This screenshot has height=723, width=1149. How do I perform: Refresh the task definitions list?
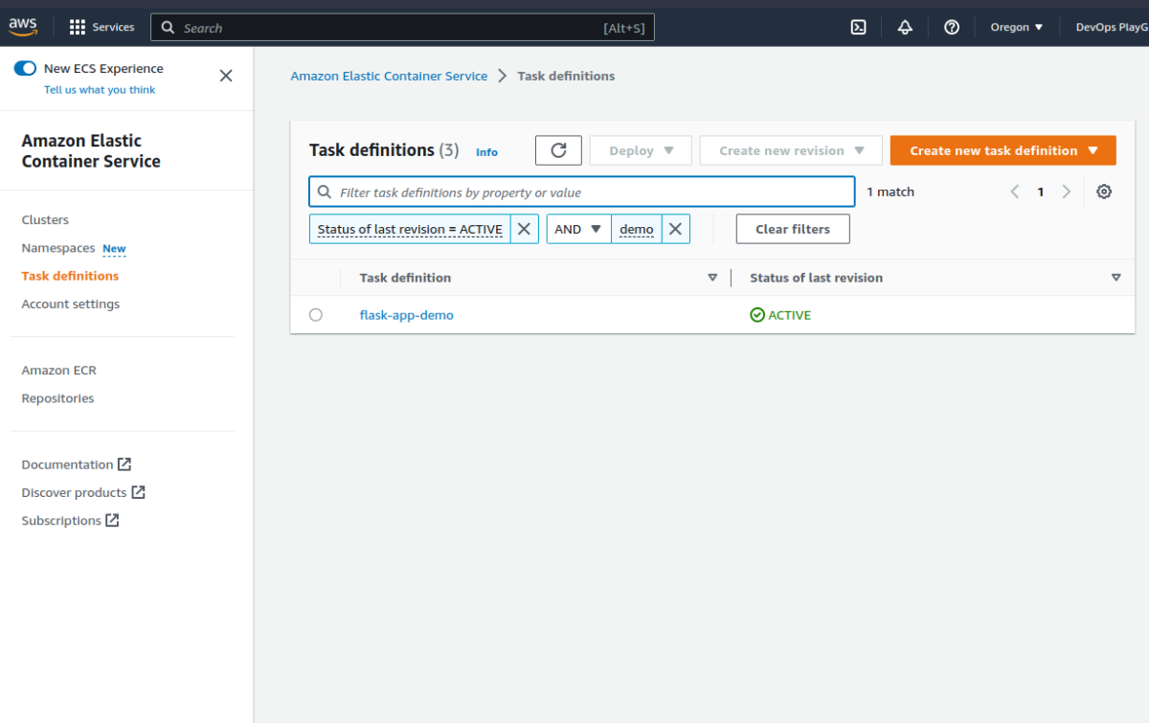(559, 150)
